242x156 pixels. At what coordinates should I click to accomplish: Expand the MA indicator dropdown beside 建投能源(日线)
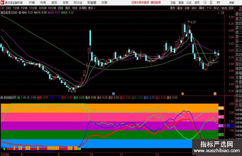click(20, 13)
